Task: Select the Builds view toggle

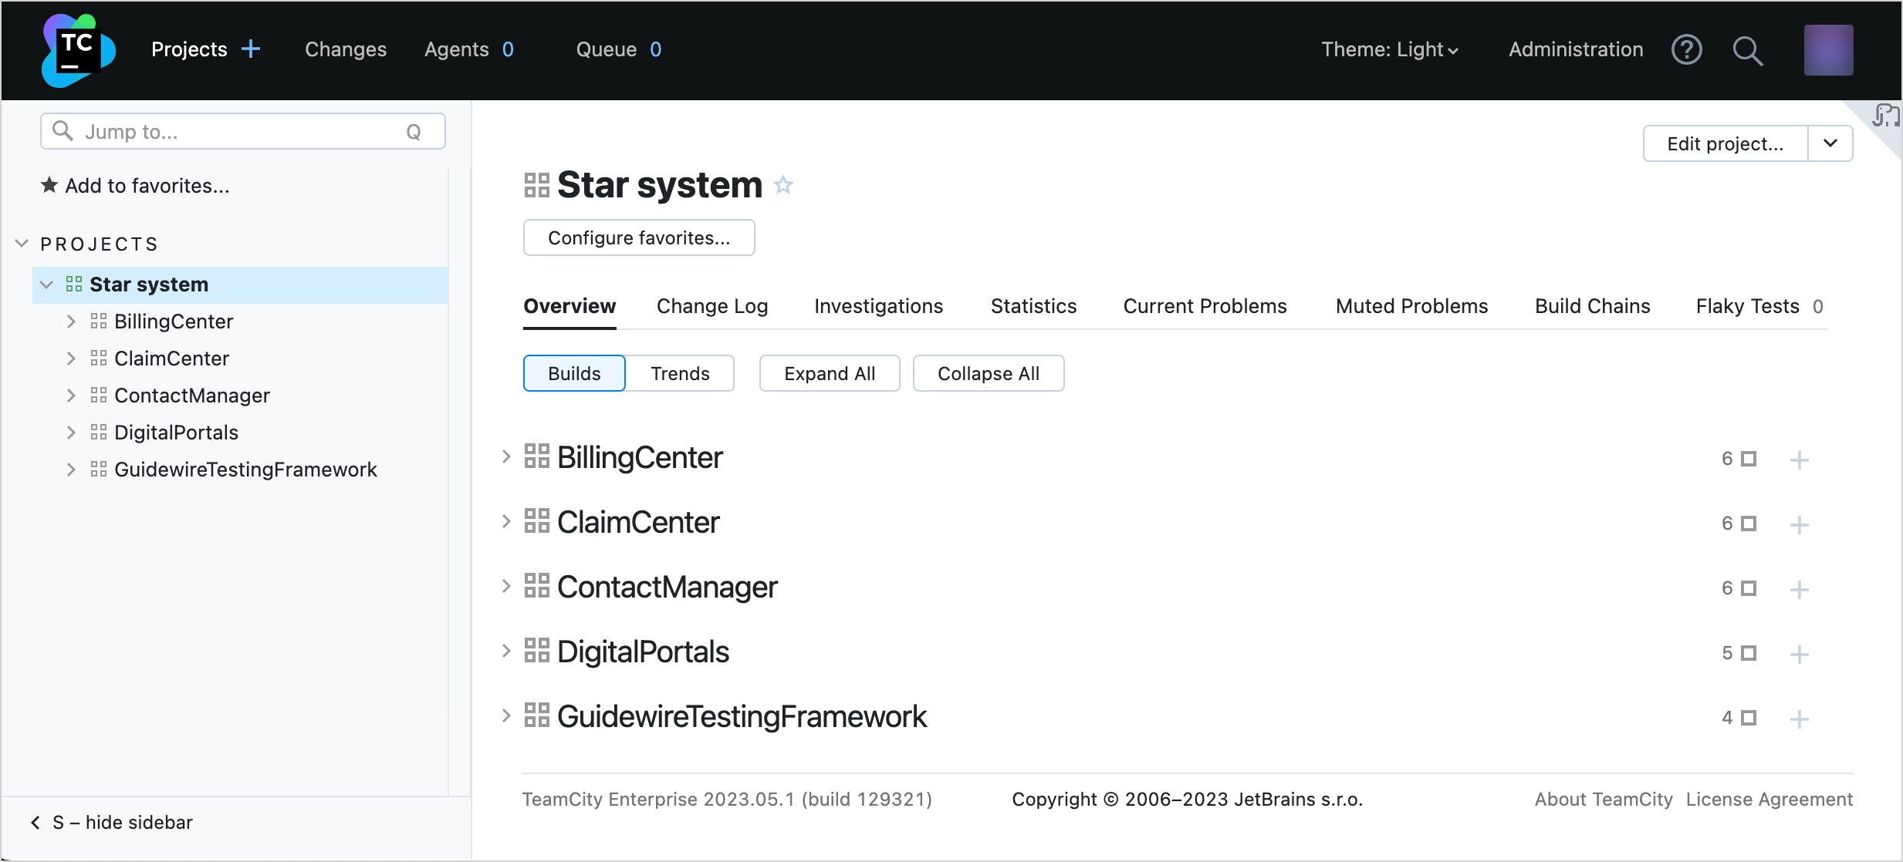Action: [573, 373]
